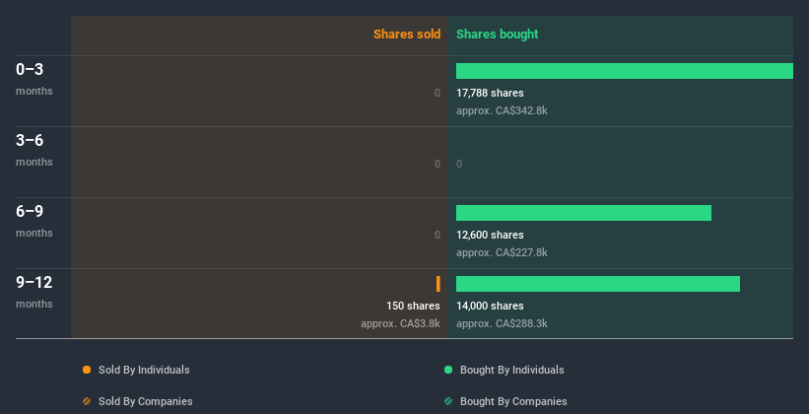This screenshot has width=809, height=414.
Task: Click the '3–6' months row label
Action: 30,140
